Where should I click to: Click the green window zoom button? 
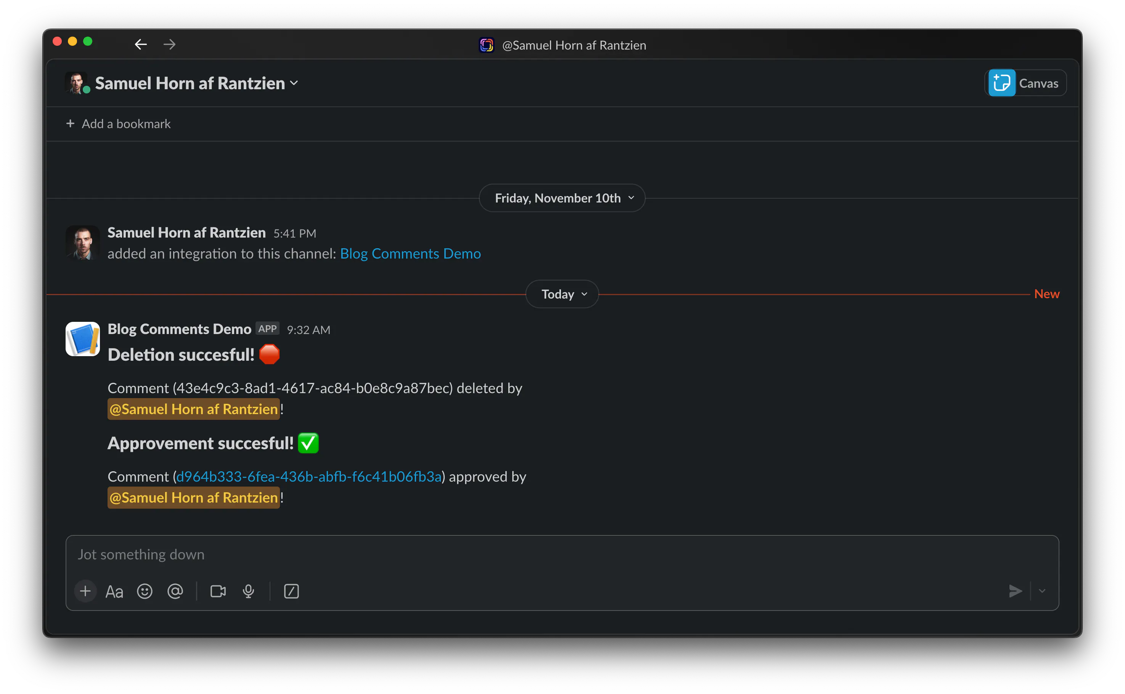click(x=88, y=41)
